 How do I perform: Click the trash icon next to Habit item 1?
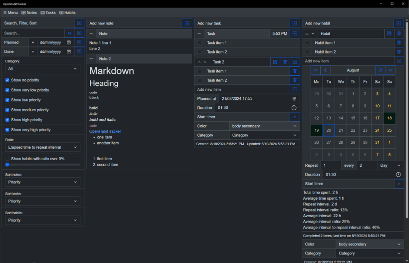pos(399,42)
